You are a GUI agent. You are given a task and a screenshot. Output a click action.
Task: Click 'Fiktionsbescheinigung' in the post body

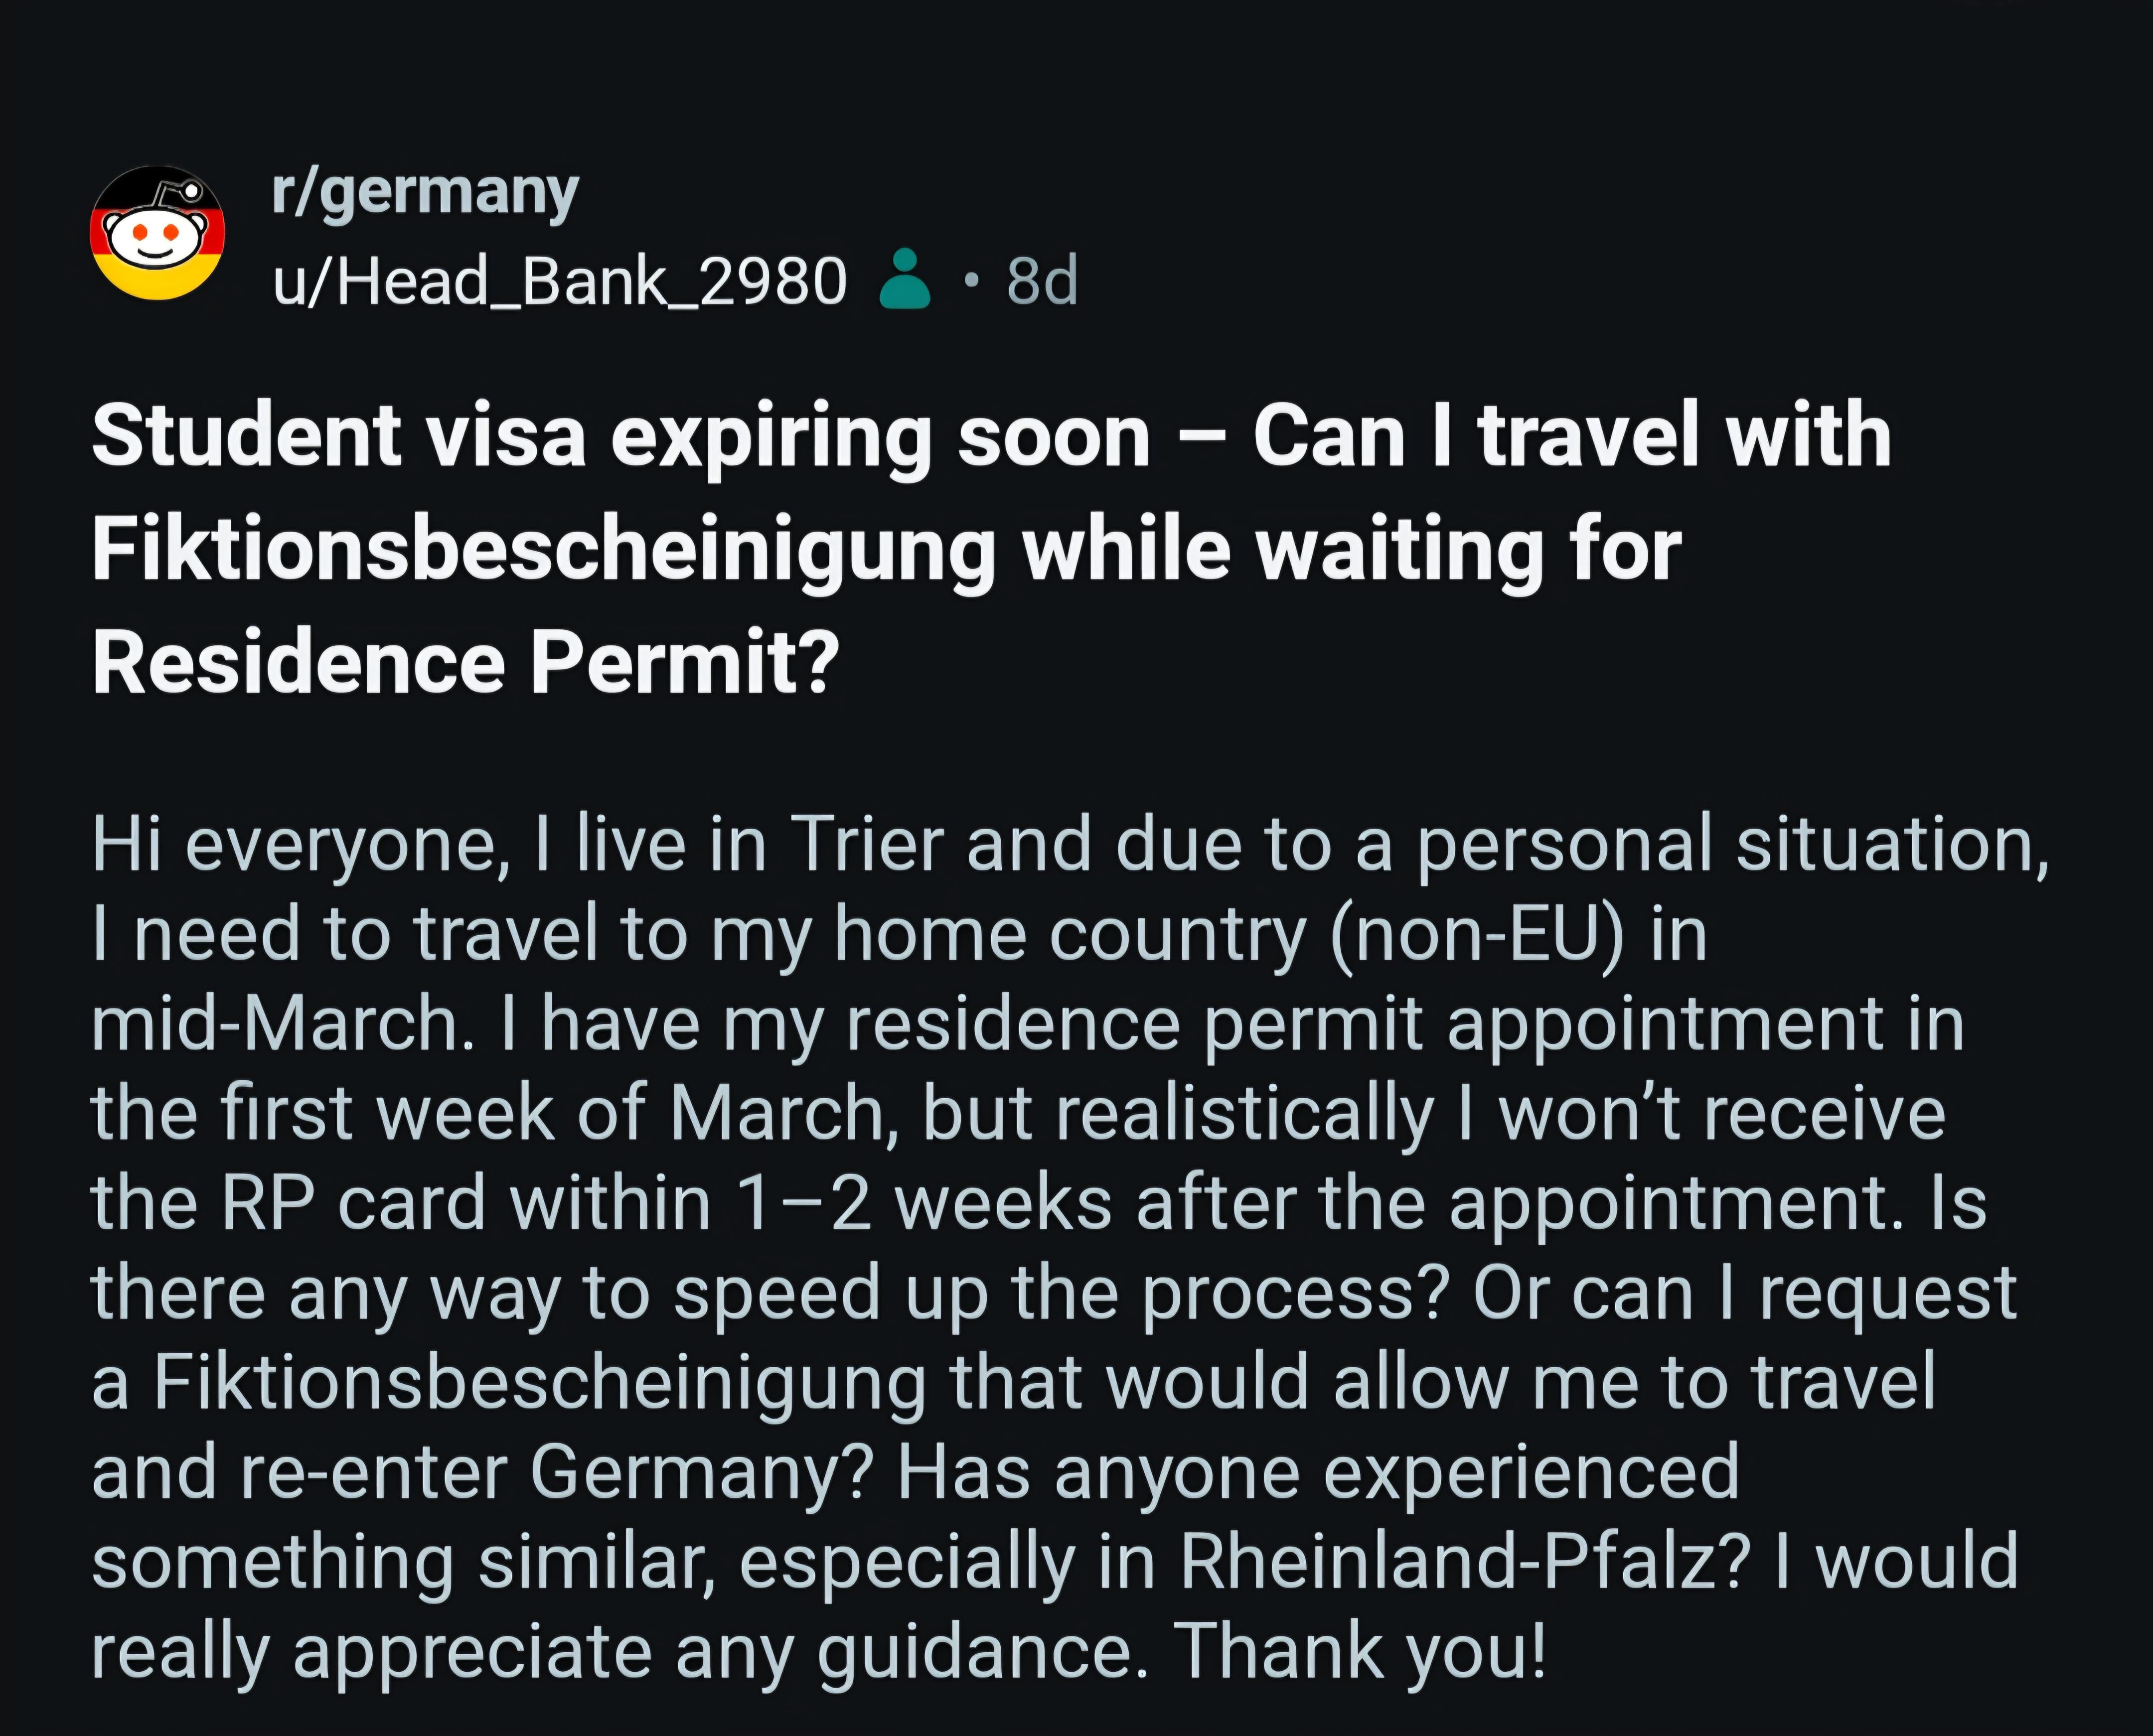pos(540,1382)
